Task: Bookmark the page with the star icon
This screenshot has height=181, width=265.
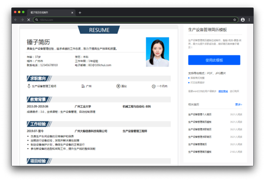Action: (234, 20)
